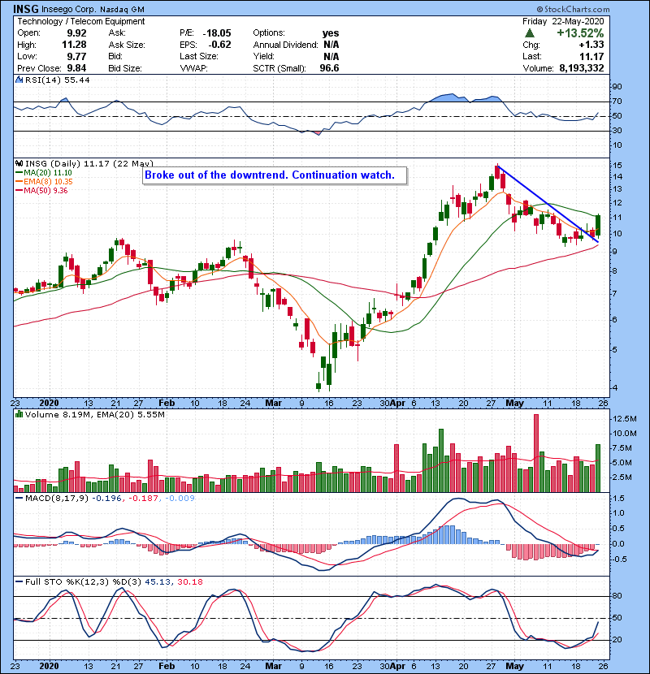
Task: Click the Volume value 8,193,332
Action: coord(582,68)
